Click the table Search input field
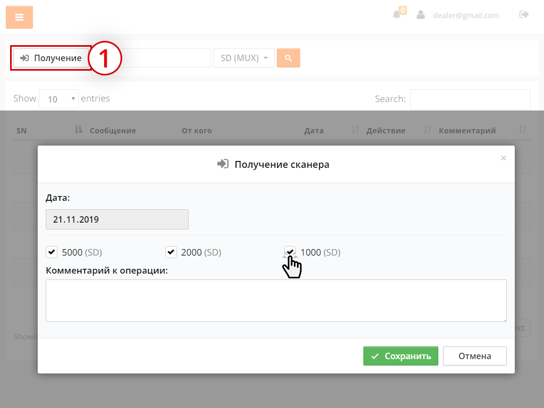This screenshot has width=544, height=408. [x=470, y=99]
